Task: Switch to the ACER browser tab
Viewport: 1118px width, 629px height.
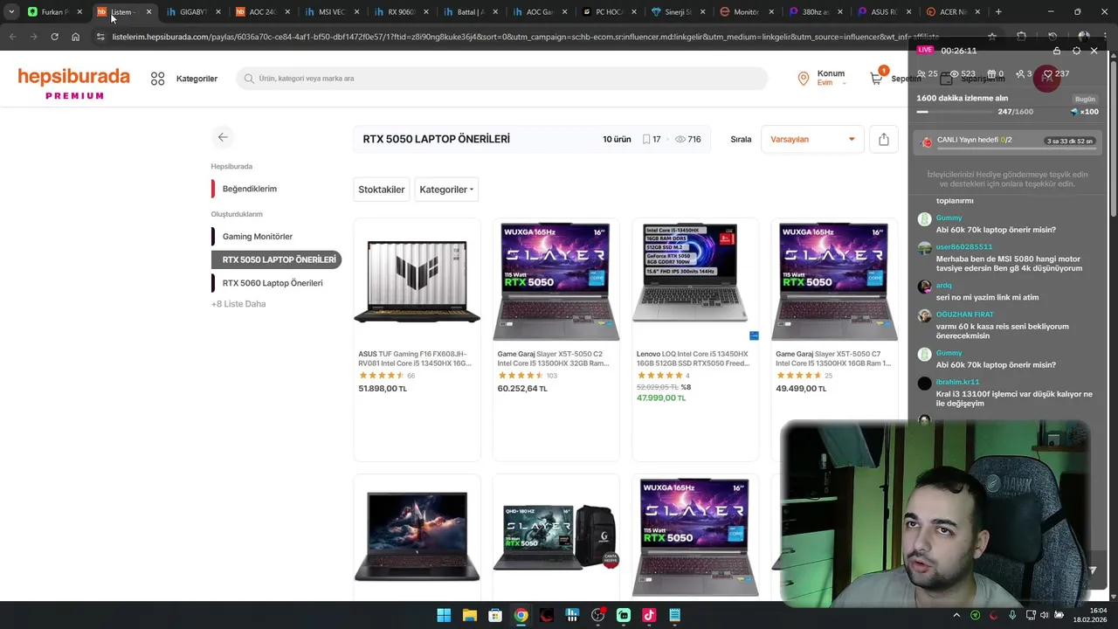Action: 952,12
